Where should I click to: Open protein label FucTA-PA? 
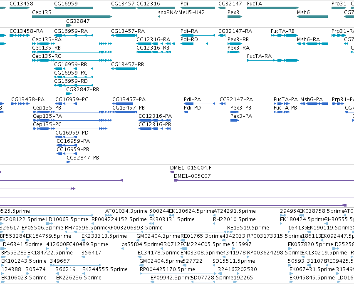point(286,100)
